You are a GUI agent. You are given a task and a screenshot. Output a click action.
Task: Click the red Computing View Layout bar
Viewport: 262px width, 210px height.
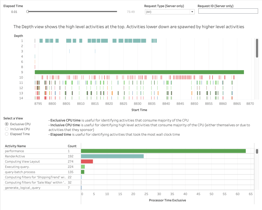pyautogui.click(x=87, y=161)
